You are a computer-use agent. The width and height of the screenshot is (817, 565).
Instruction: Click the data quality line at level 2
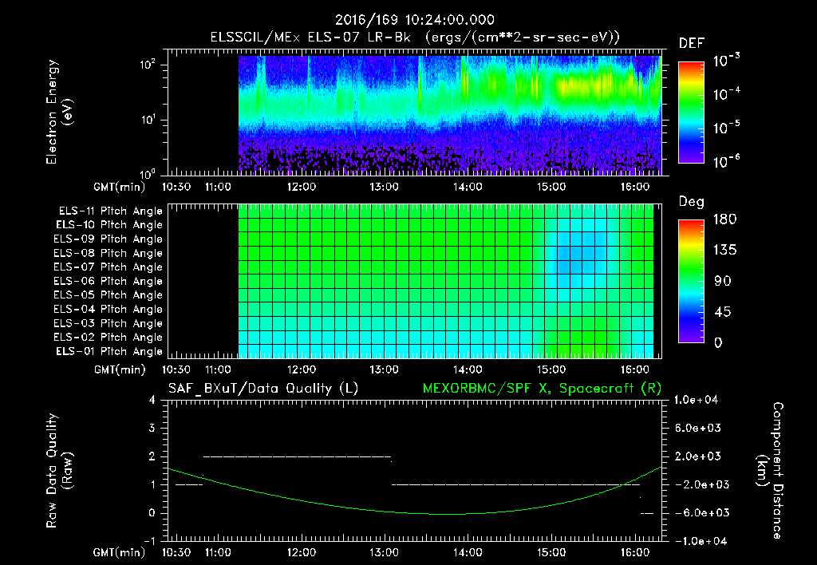297,457
